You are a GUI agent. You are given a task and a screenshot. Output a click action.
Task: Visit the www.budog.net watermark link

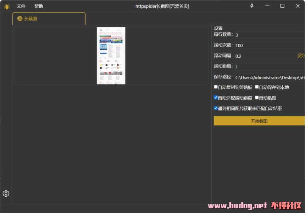point(237,206)
